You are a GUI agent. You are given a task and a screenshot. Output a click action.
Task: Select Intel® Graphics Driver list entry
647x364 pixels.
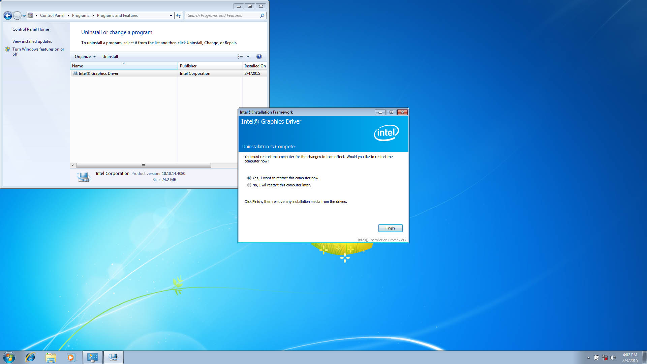click(168, 73)
